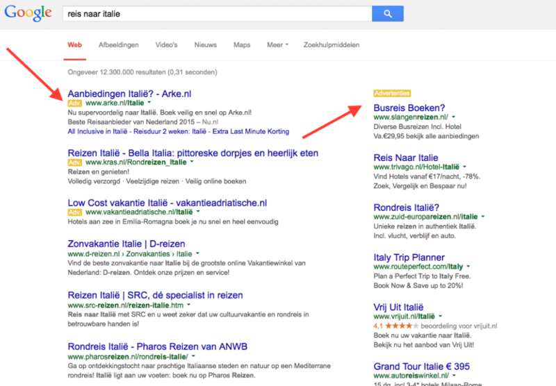
Task: Expand dropdown arrow next to routeperfect.com URL
Action: tap(468, 267)
